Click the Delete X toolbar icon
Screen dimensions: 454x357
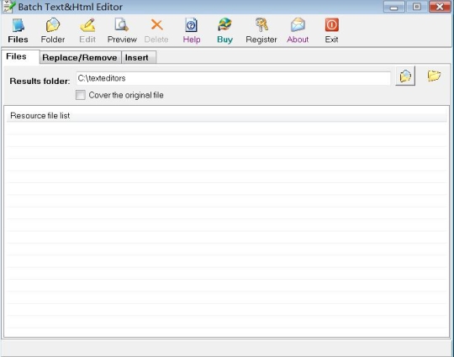[x=156, y=25]
